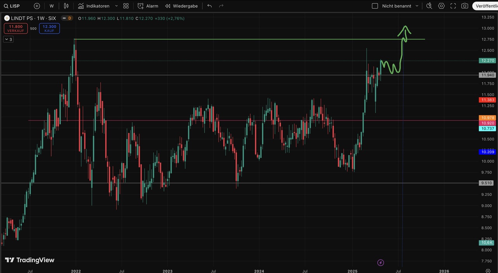Add a comparison symbol with plus icon
Viewport: 498px width, 273px height.
(37, 6)
